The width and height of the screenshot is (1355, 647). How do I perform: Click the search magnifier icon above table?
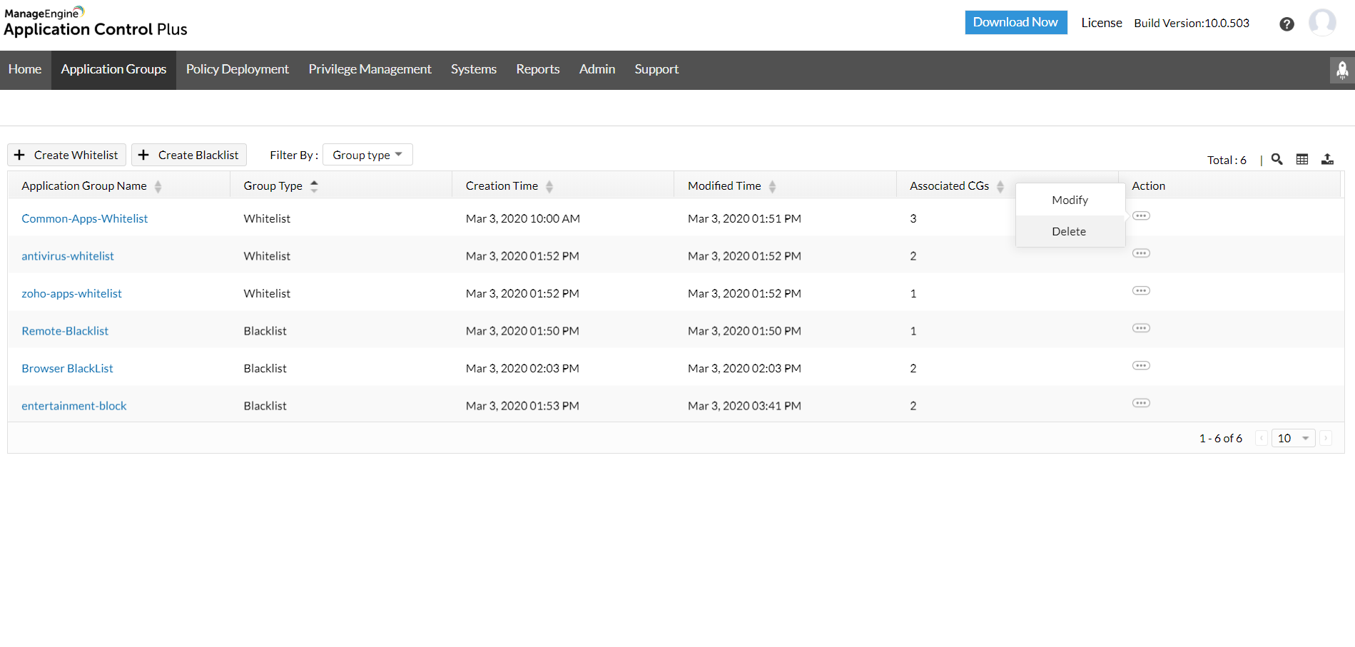1277,159
